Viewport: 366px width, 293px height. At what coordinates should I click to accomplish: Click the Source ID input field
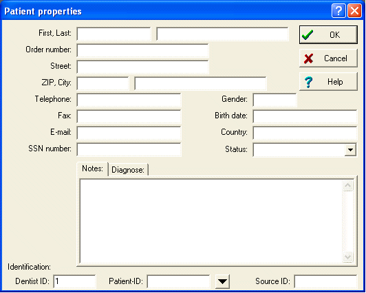pos(325,281)
